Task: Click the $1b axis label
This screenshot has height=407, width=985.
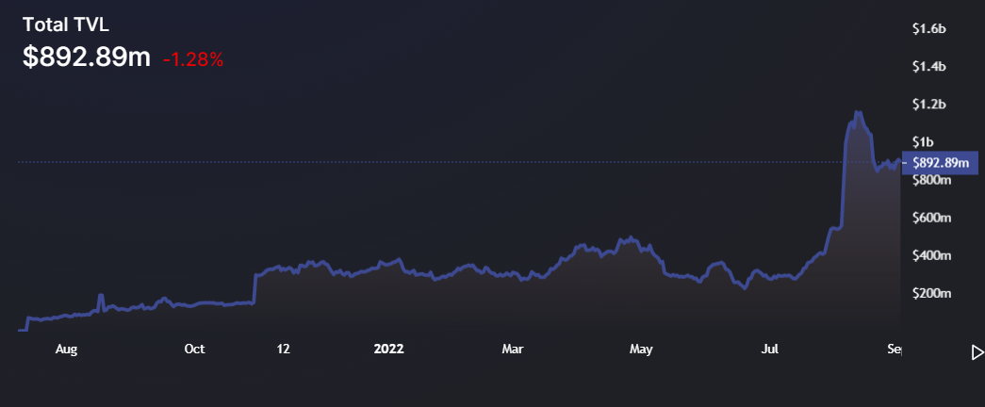Action: coord(924,141)
